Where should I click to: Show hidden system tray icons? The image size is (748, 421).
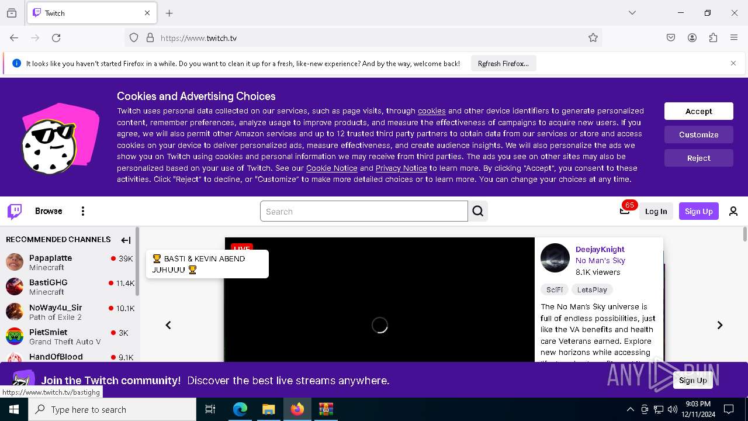(x=630, y=409)
